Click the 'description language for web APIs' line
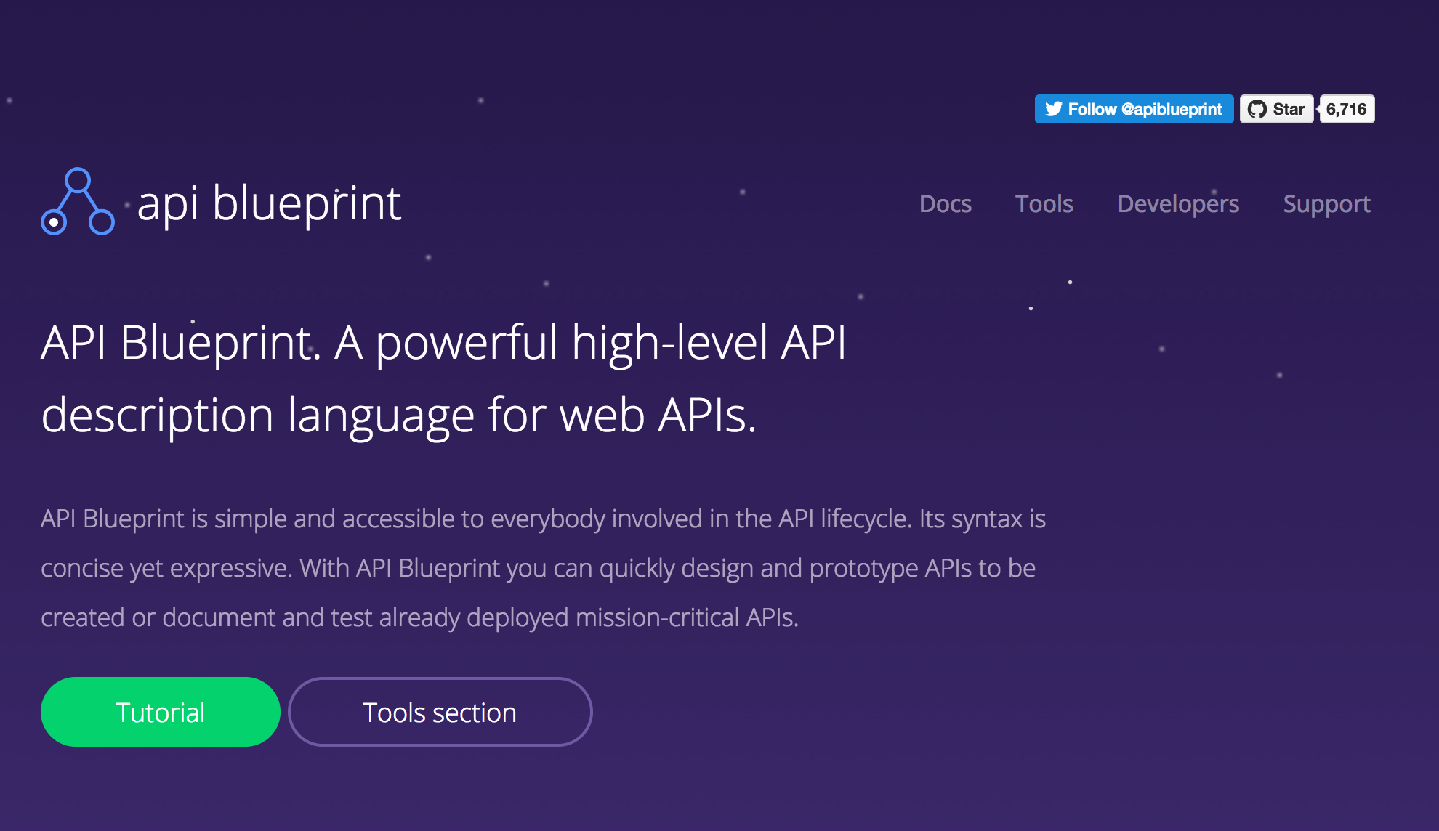Image resolution: width=1439 pixels, height=831 pixels. [x=398, y=415]
